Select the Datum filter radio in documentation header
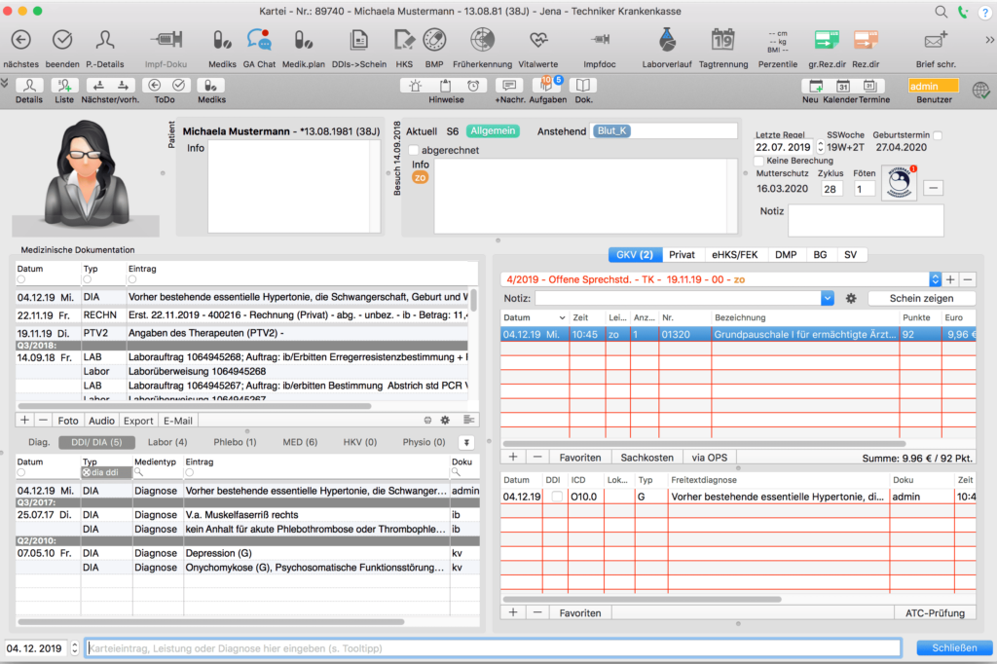Viewport: 997px width, 664px height. (21, 279)
